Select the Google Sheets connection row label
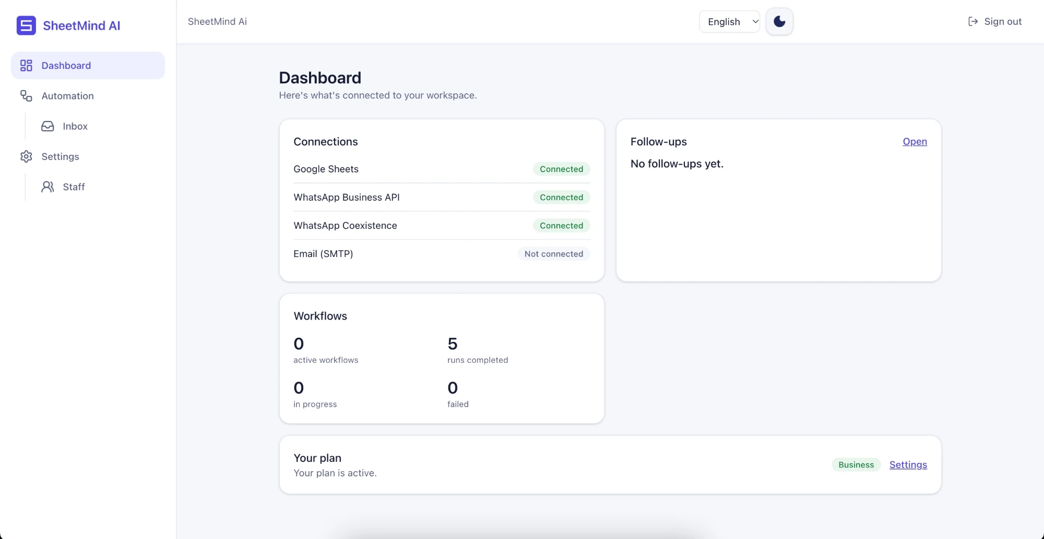This screenshot has height=539, width=1044. pos(326,169)
